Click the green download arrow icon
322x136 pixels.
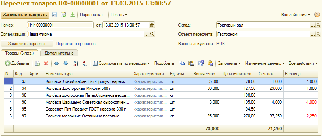(x=72, y=15)
